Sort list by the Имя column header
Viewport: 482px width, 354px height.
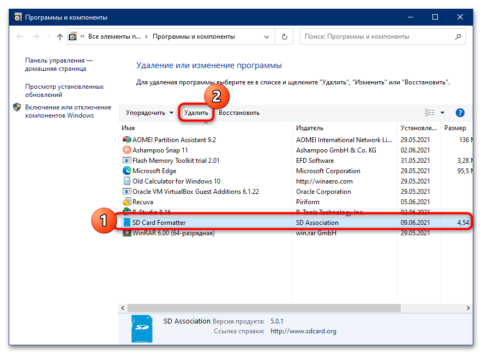129,128
